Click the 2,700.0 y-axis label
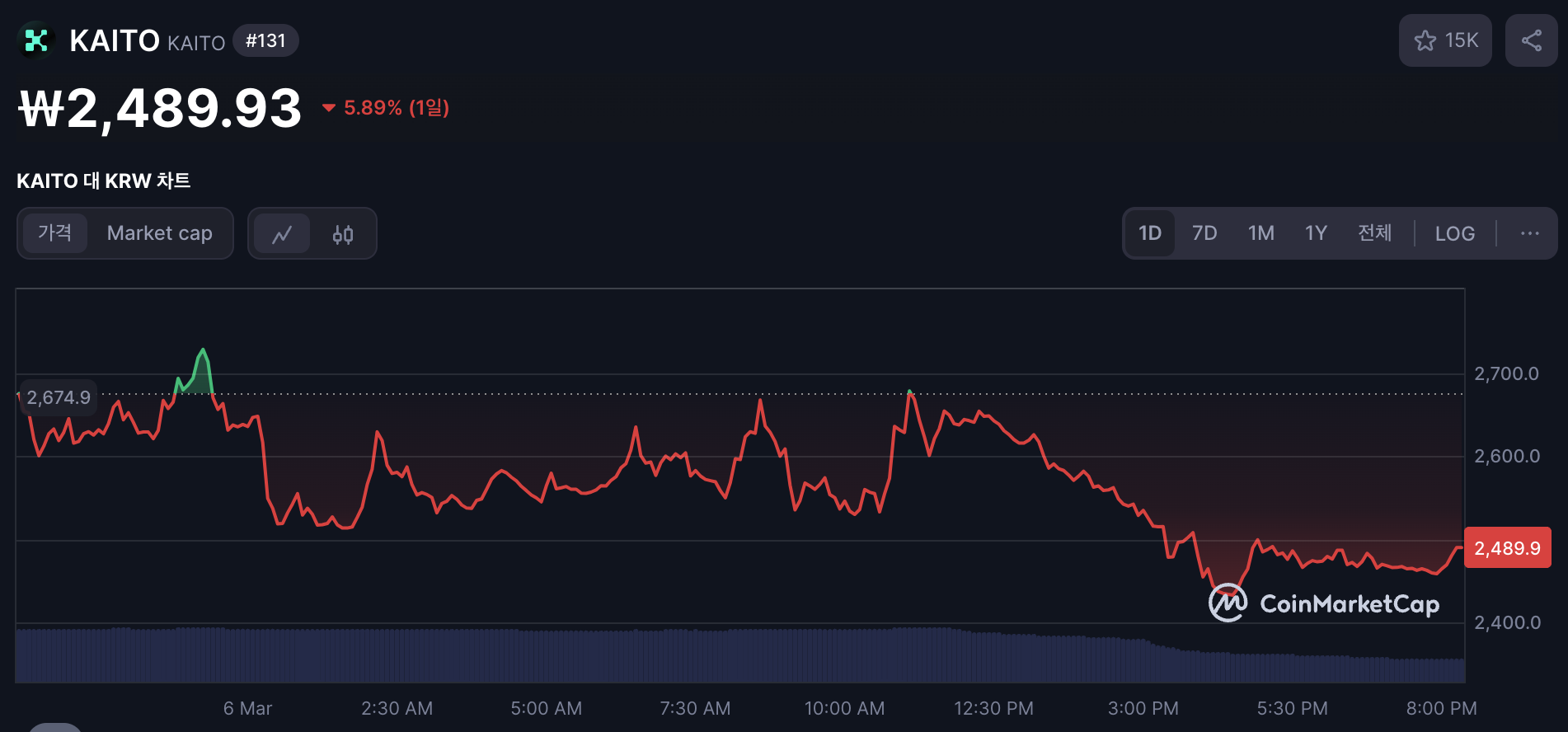This screenshot has width=1568, height=732. point(1506,373)
